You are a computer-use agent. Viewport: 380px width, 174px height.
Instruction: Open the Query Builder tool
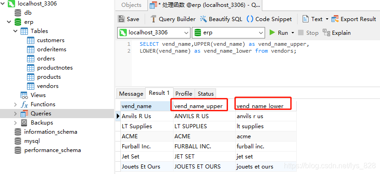pyautogui.click(x=173, y=19)
